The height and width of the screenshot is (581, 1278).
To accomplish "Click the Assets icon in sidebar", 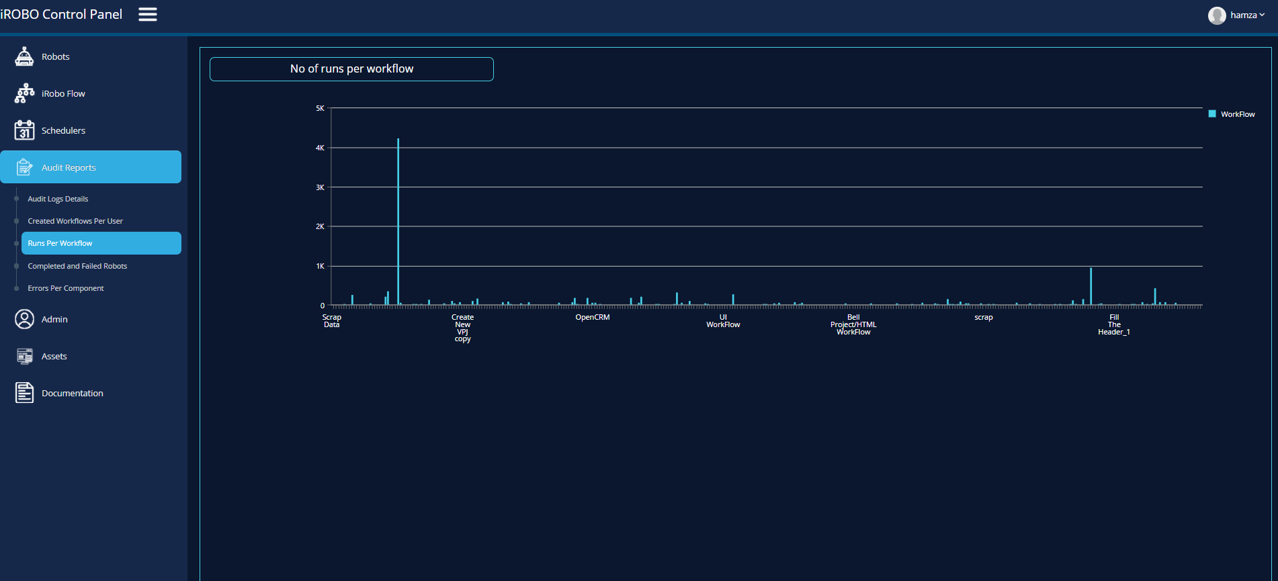I will [x=24, y=356].
